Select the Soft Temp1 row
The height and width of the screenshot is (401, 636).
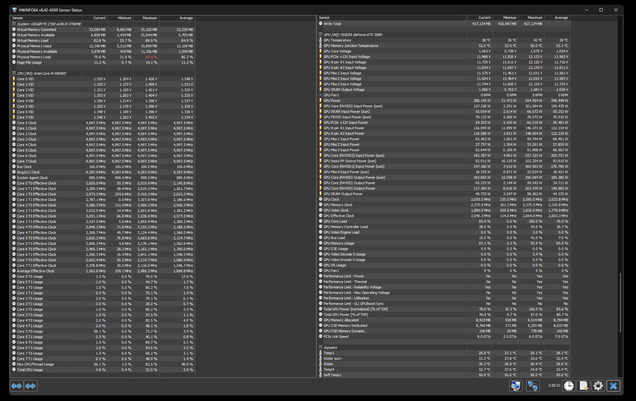click(444, 375)
